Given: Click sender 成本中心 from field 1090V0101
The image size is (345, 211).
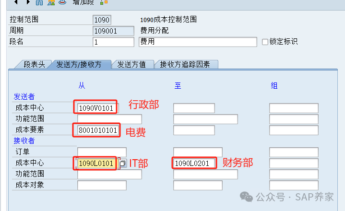Looking at the screenshot, I should coord(98,108).
